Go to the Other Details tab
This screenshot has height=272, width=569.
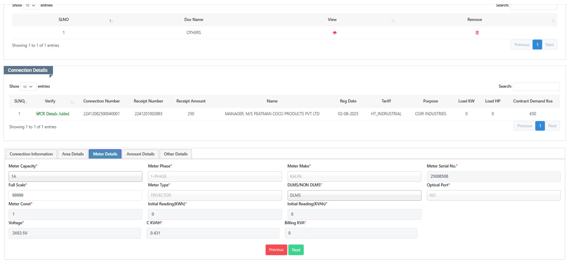tap(176, 154)
